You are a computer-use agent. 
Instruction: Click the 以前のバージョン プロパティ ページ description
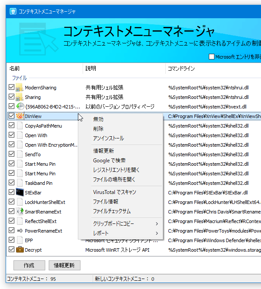click(120, 107)
